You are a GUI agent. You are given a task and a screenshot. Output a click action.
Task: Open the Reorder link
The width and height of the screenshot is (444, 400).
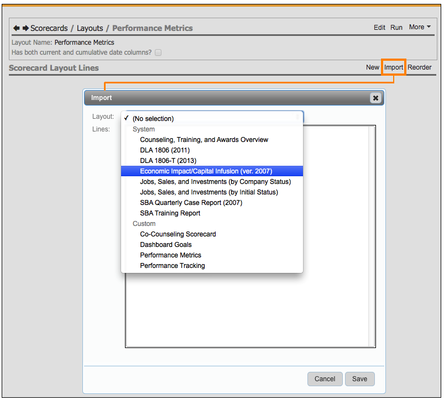[x=419, y=67]
